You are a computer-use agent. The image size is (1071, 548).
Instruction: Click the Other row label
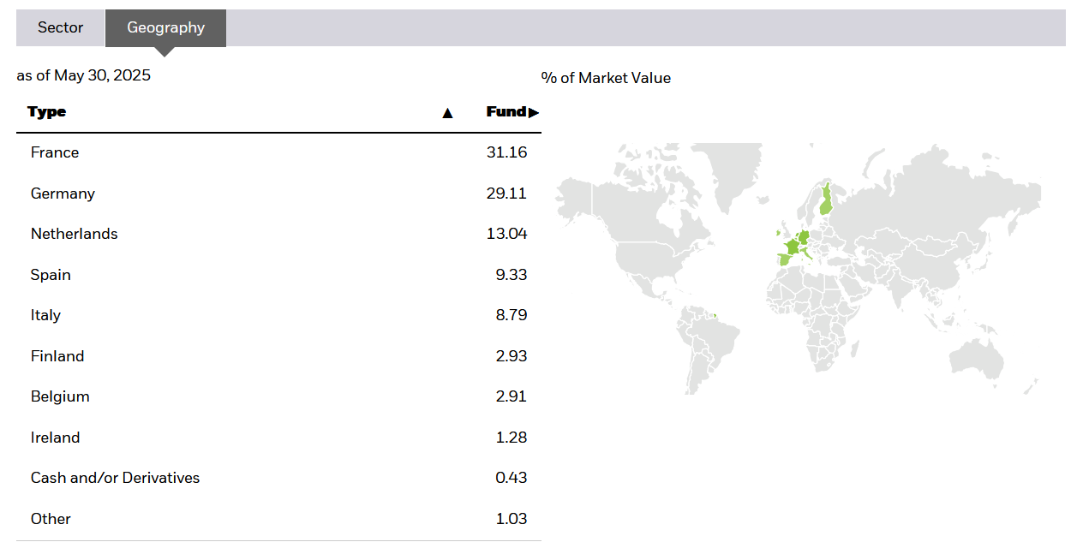51,519
